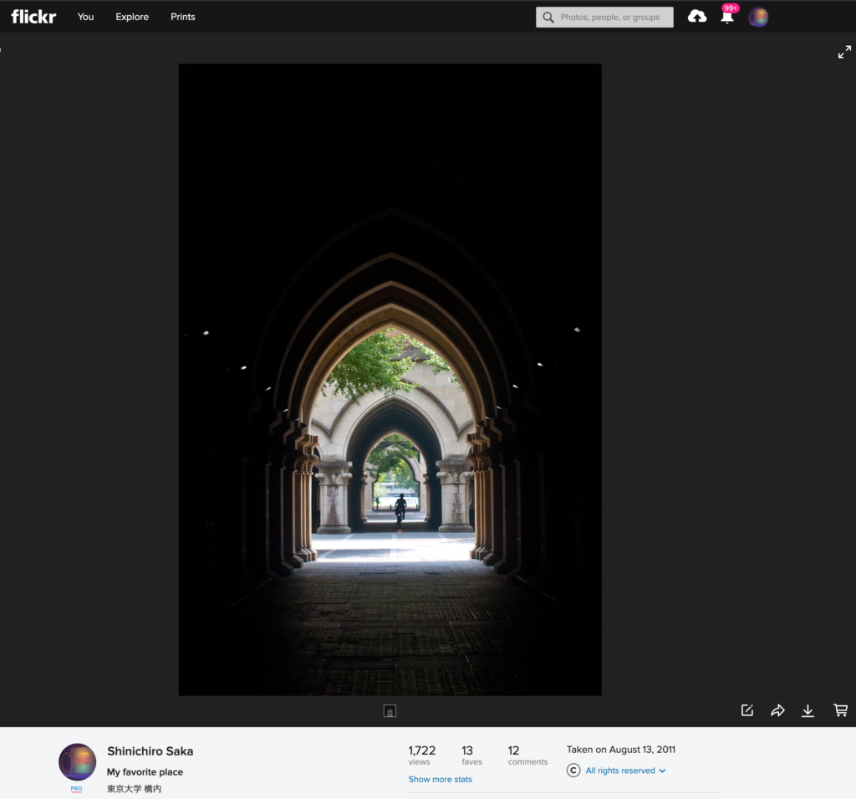Go to the Prints menu item
The image size is (856, 799).
pos(182,17)
